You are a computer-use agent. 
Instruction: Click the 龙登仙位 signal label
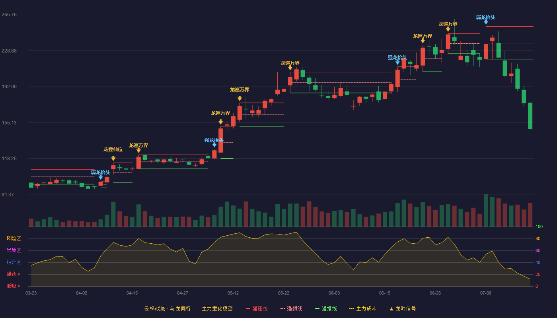(113, 149)
